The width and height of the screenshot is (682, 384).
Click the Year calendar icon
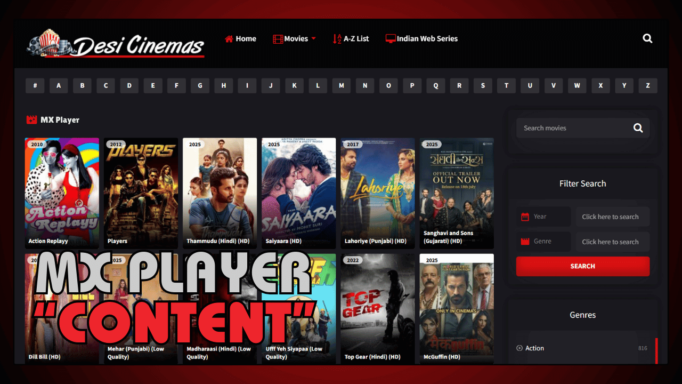(525, 217)
